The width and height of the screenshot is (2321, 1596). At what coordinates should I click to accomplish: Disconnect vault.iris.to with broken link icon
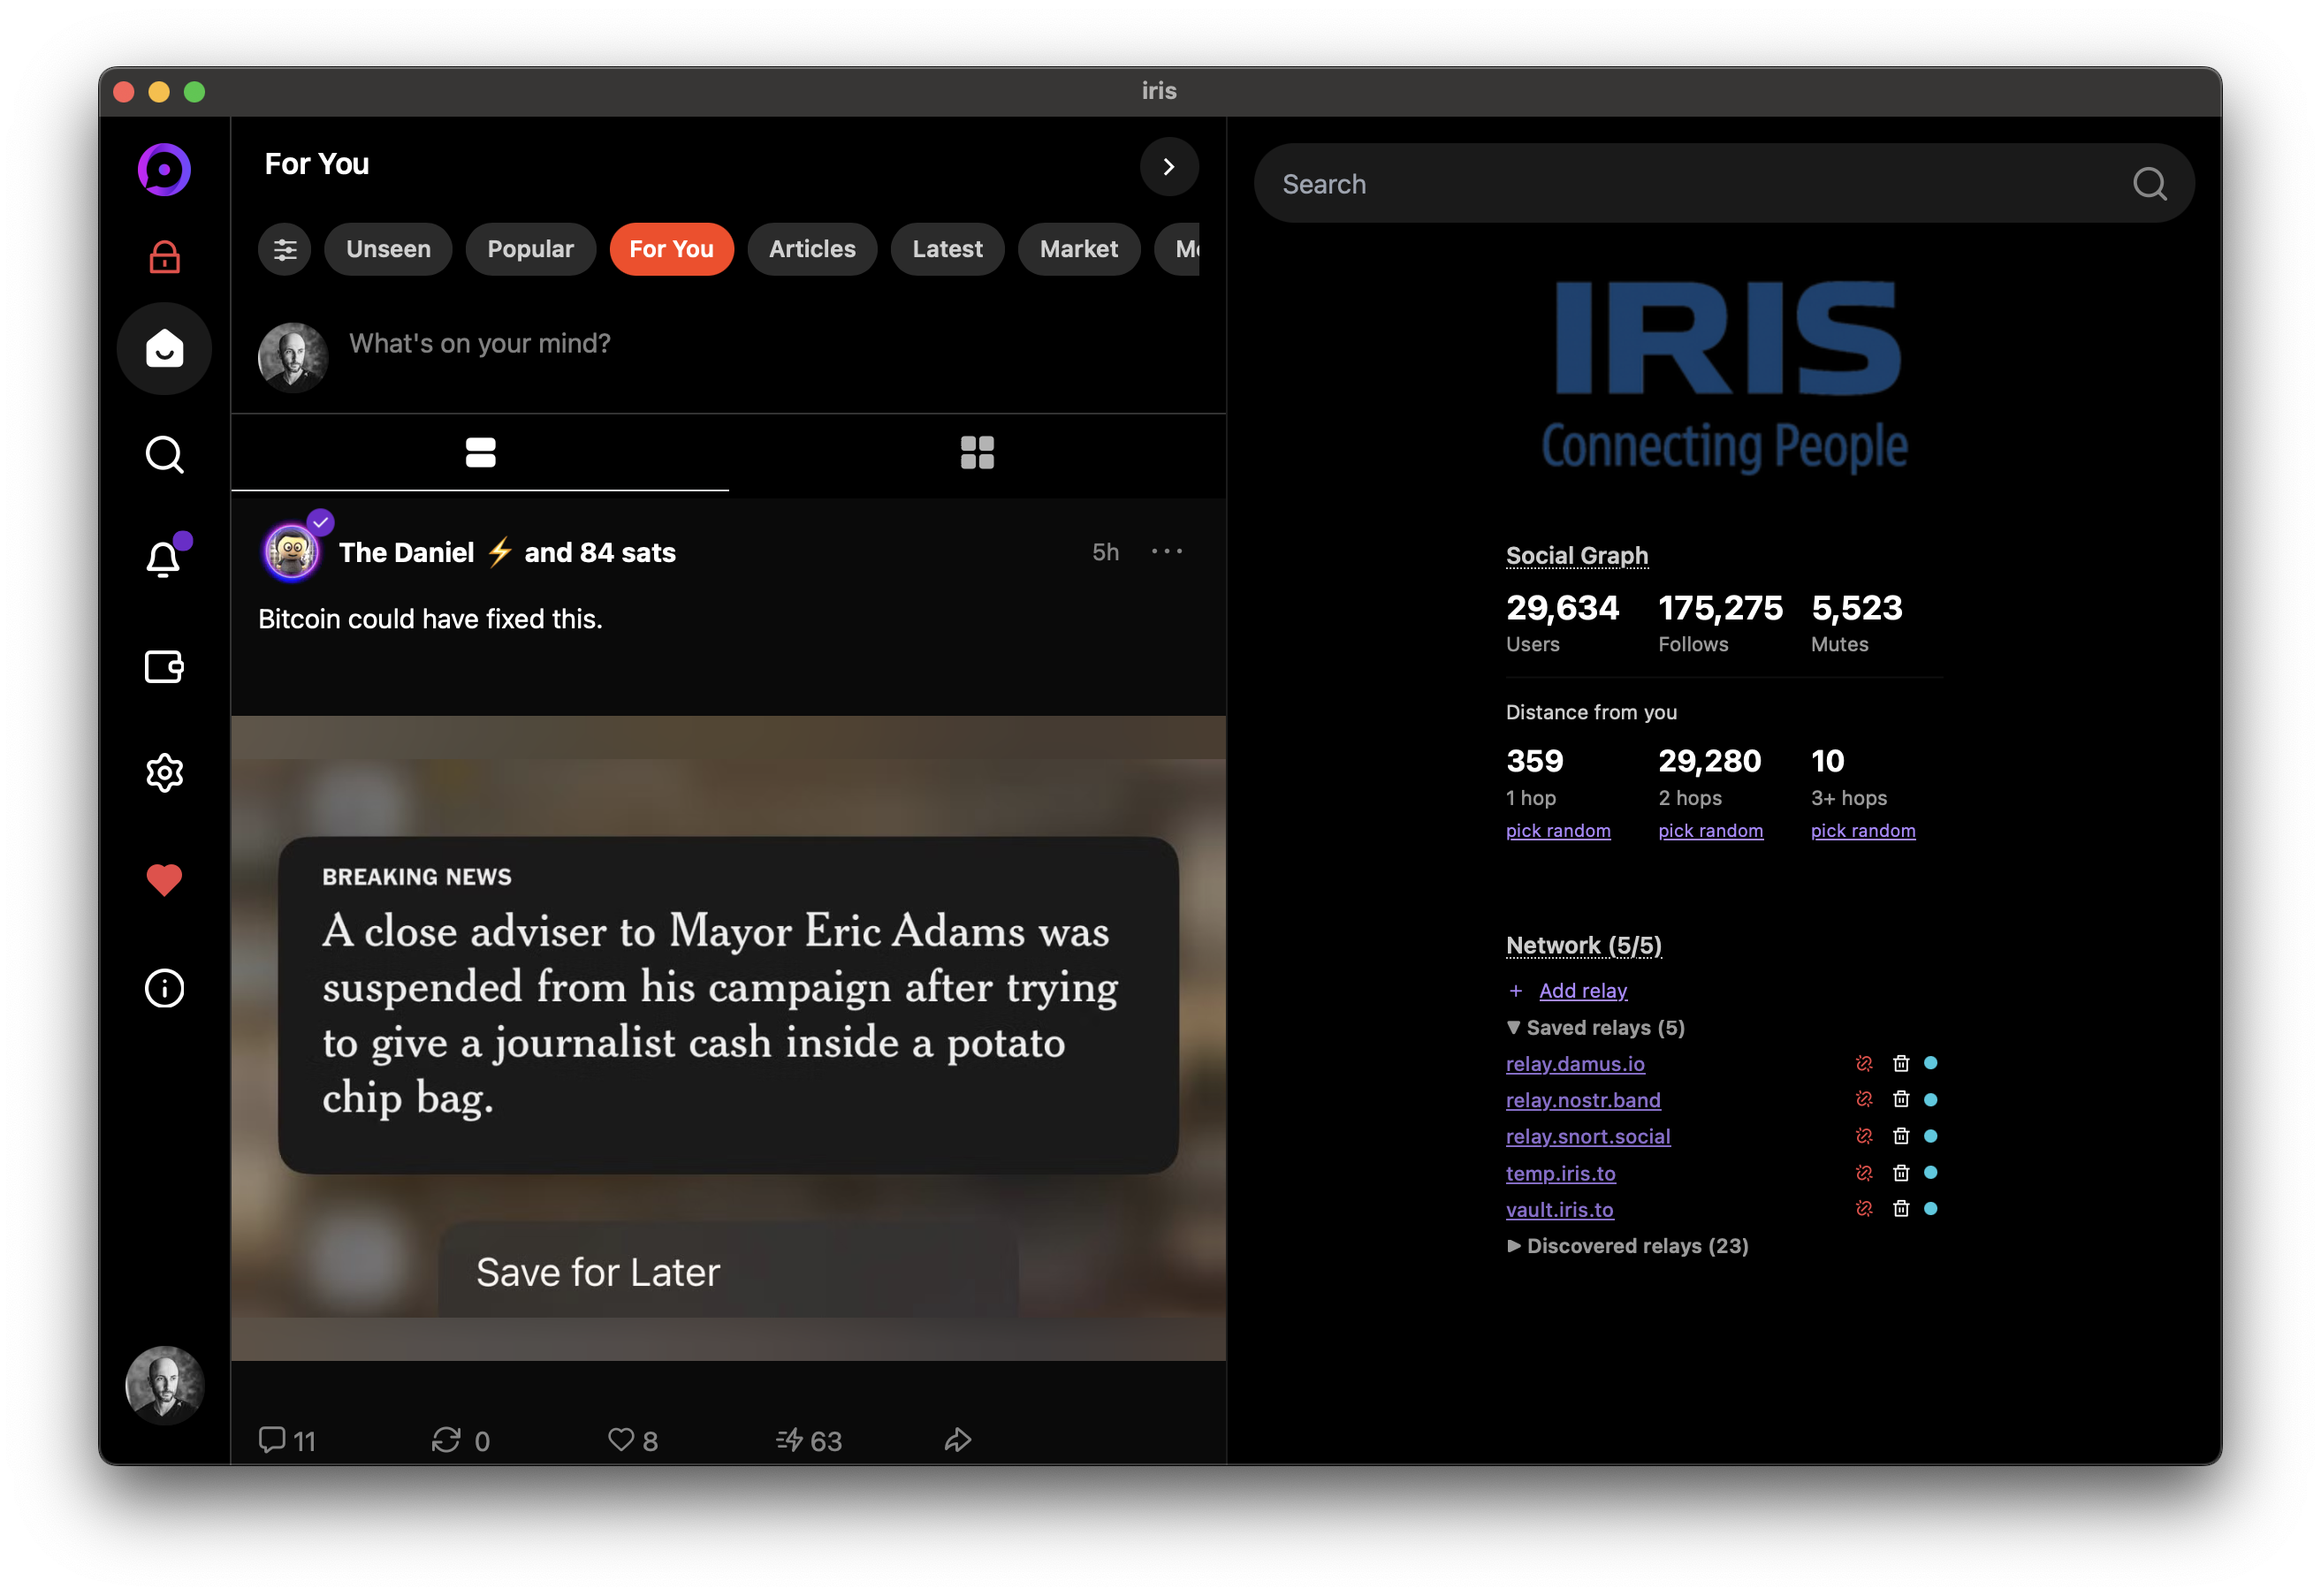point(1864,1208)
